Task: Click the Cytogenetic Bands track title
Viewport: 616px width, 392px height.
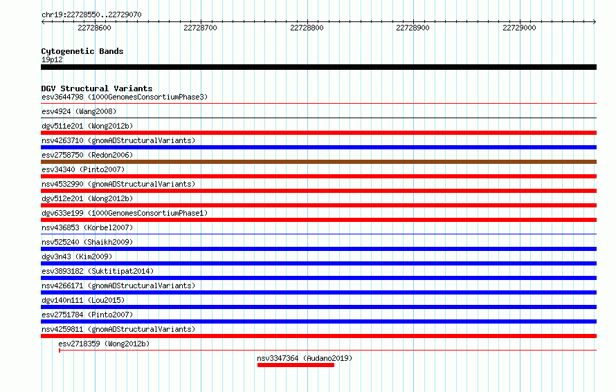Action: point(82,51)
